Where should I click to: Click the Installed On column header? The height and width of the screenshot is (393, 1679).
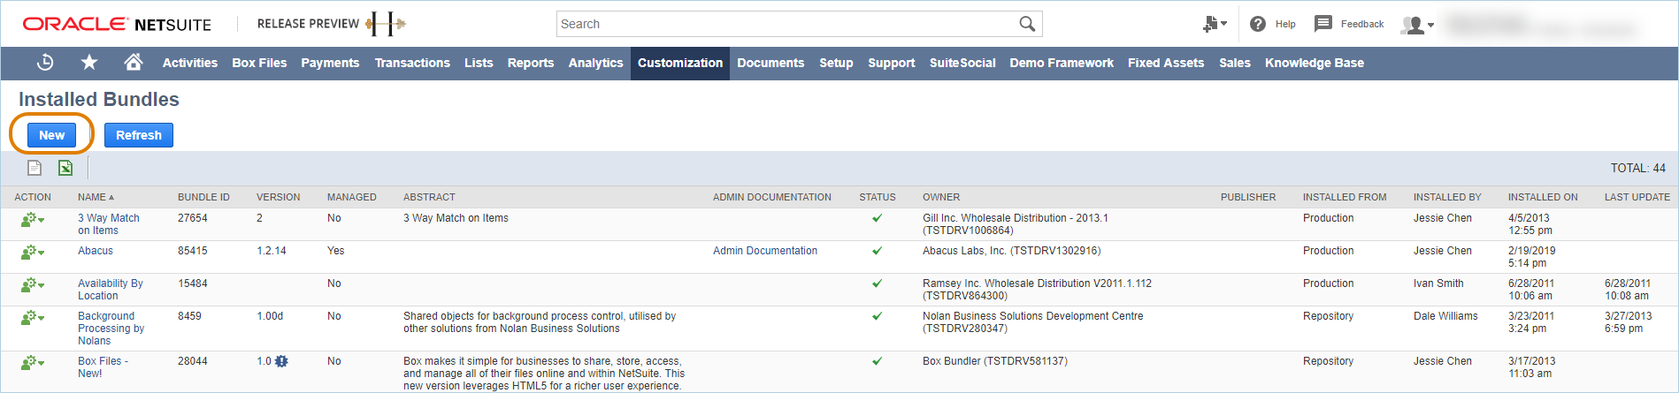[1543, 197]
